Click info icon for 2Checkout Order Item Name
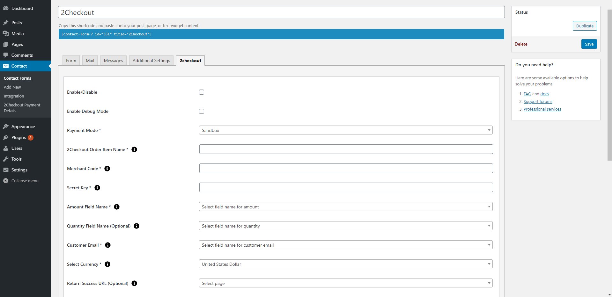612x297 pixels. (x=134, y=149)
